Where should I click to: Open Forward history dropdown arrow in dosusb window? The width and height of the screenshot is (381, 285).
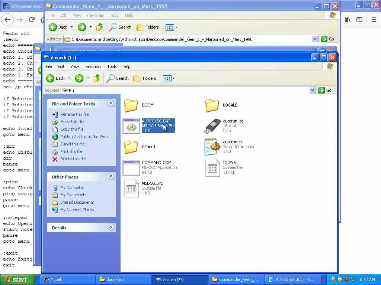[88, 78]
